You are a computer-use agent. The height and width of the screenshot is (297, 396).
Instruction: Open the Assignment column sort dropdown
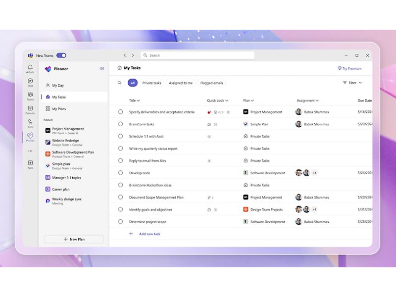307,100
